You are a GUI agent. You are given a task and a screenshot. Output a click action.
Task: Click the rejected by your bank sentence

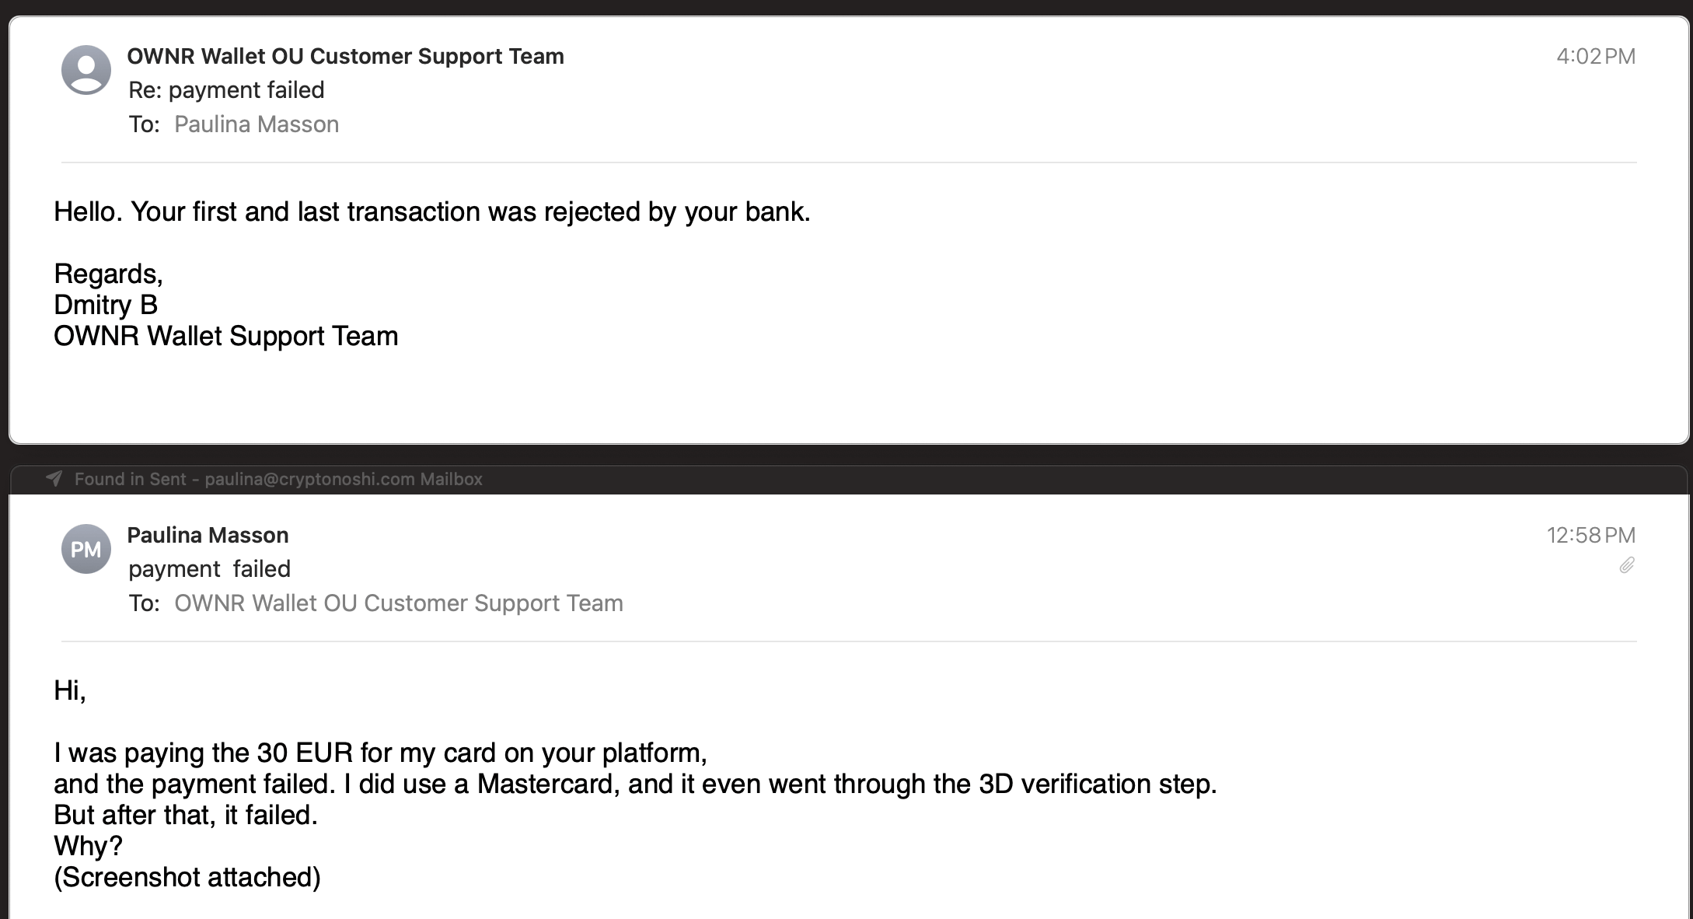(432, 211)
